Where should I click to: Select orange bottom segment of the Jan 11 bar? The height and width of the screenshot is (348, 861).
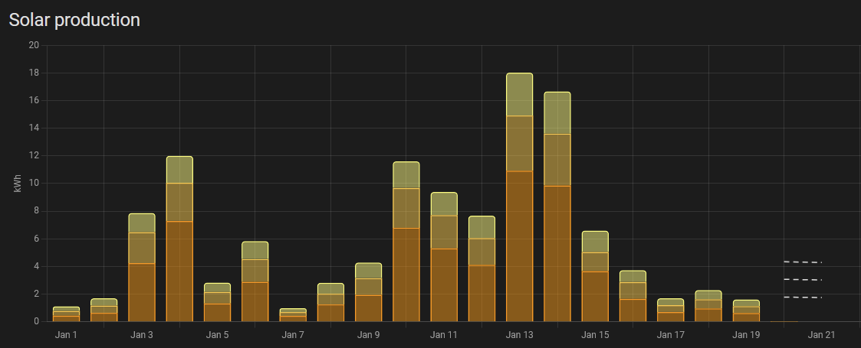(x=444, y=285)
